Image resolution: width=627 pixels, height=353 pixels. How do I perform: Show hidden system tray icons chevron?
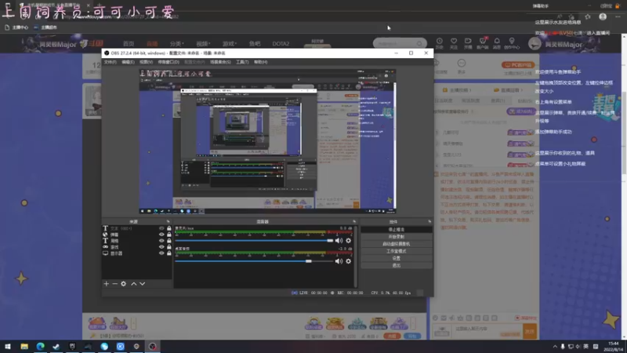coord(555,347)
